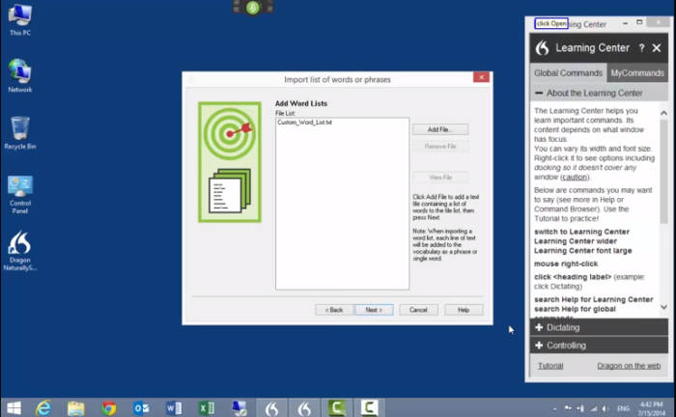The height and width of the screenshot is (417, 676).
Task: Click the white Camtasia Recorder taskbar icon
Action: coord(370,407)
